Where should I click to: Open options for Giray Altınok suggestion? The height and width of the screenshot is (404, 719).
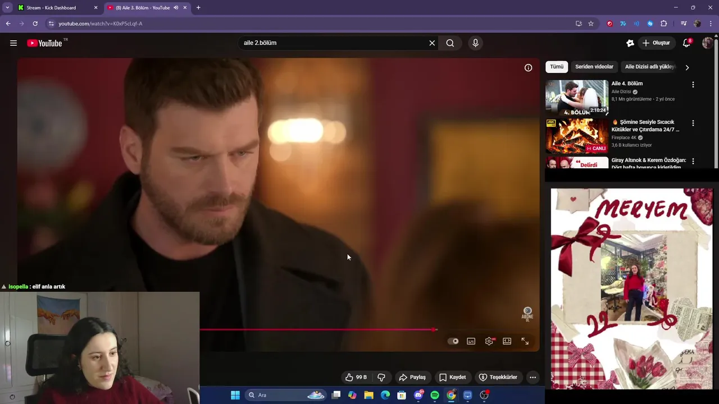(x=693, y=161)
